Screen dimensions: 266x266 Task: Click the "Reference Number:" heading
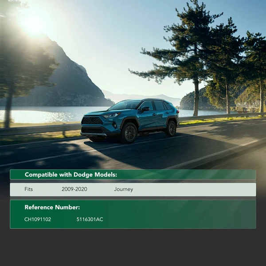pos(52,207)
